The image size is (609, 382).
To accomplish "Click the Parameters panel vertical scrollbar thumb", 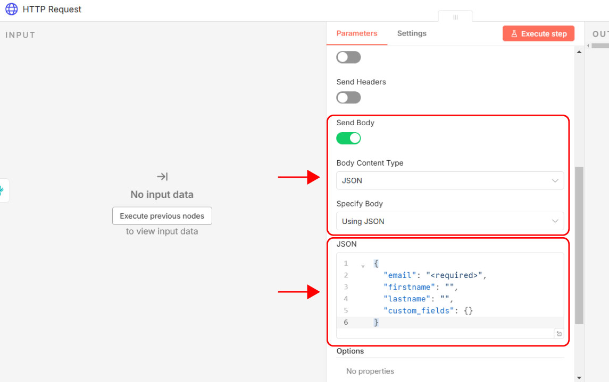I will tap(579, 244).
